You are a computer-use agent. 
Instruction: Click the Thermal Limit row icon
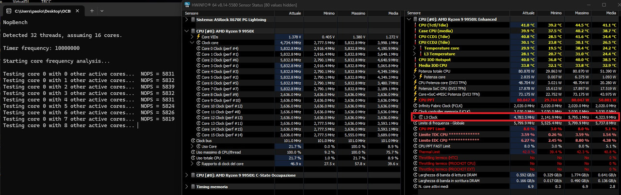415,151
